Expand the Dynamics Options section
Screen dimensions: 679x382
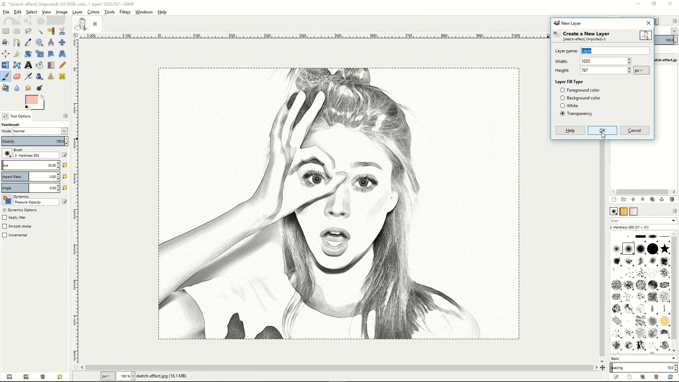click(x=4, y=210)
